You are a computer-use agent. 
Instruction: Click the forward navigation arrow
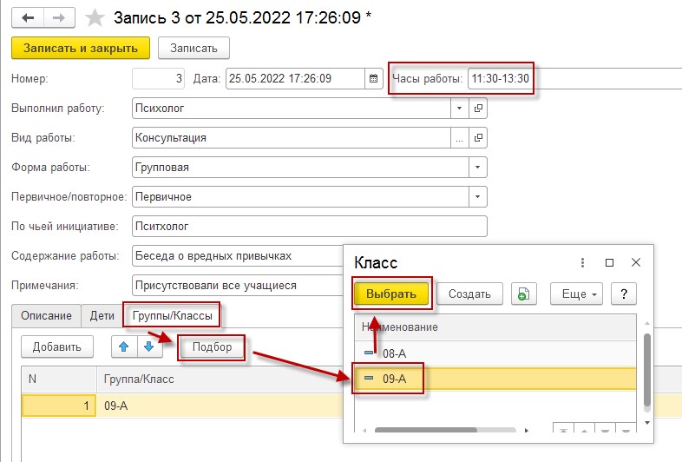tap(59, 18)
